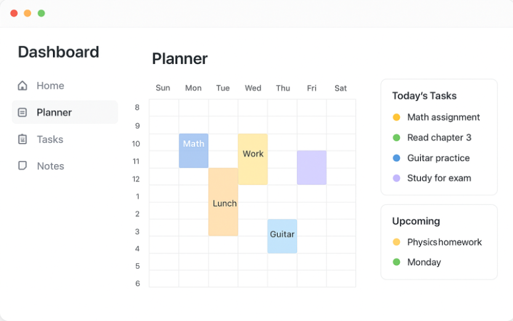Image resolution: width=513 pixels, height=321 pixels.
Task: Select the Math event block
Action: [x=193, y=151]
